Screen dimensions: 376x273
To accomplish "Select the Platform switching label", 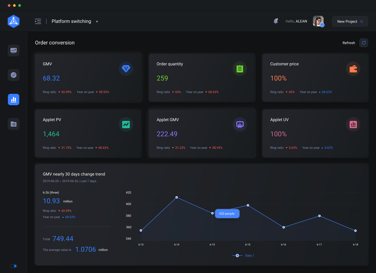I will point(71,21).
